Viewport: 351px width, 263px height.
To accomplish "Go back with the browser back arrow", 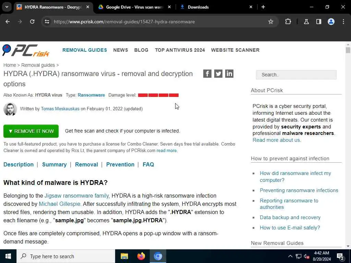I will [8, 22].
